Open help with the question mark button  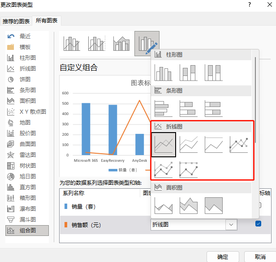tap(250, 4)
